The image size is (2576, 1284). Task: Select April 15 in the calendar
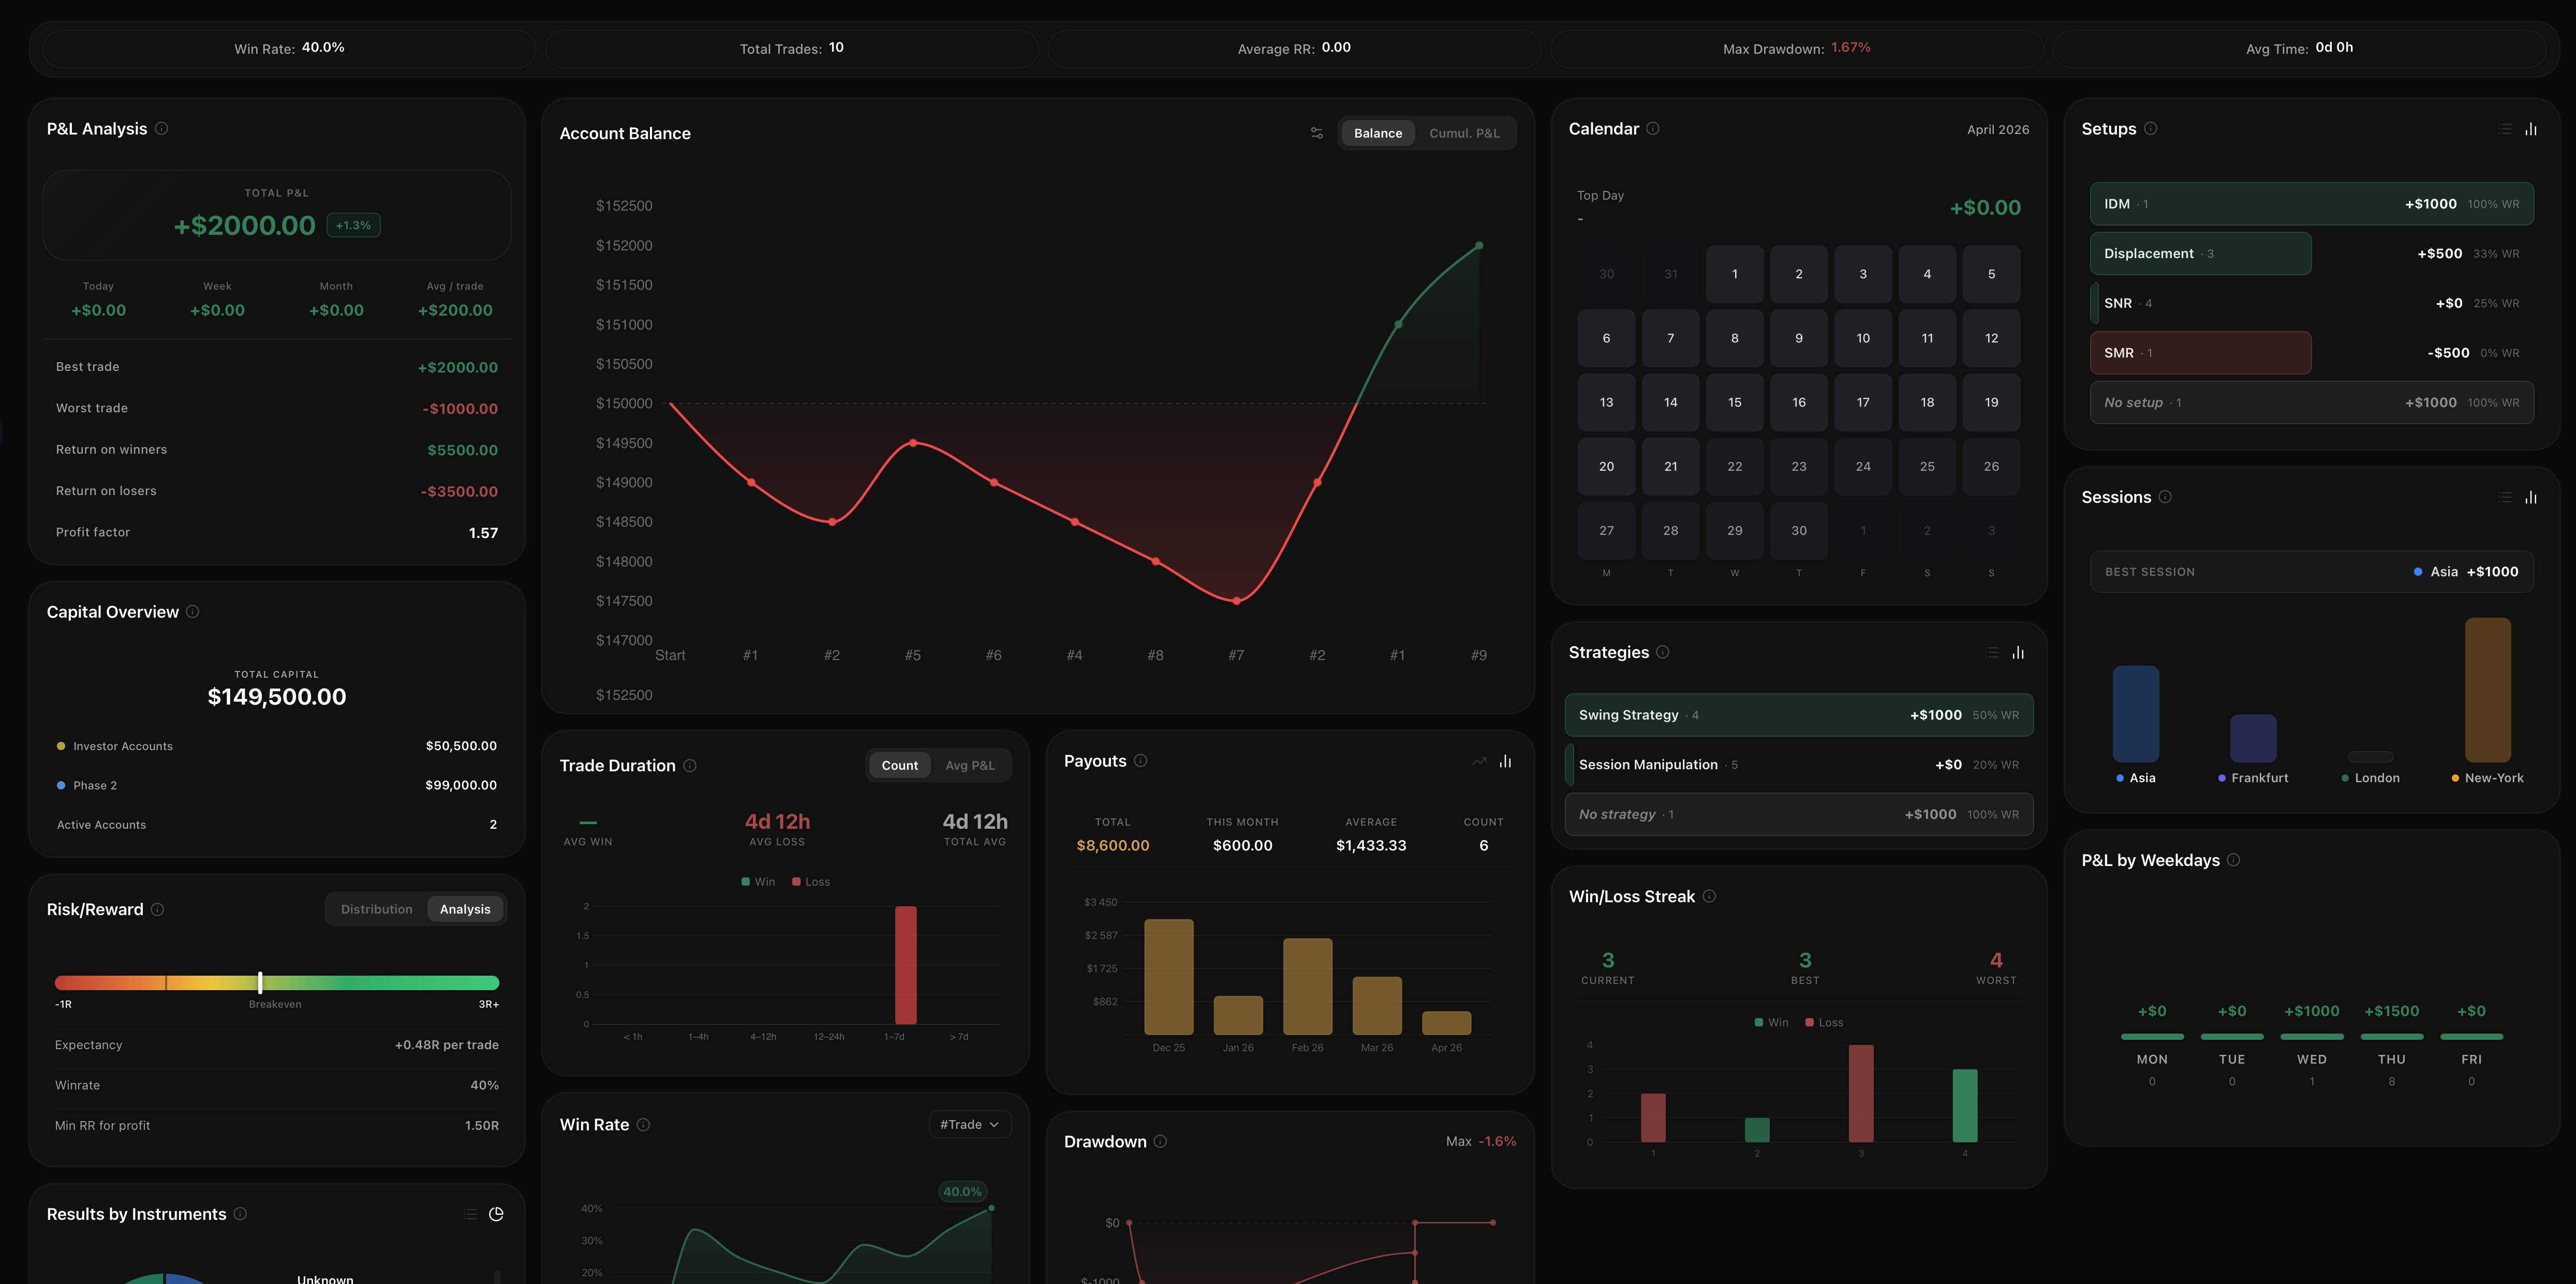[x=1734, y=402]
